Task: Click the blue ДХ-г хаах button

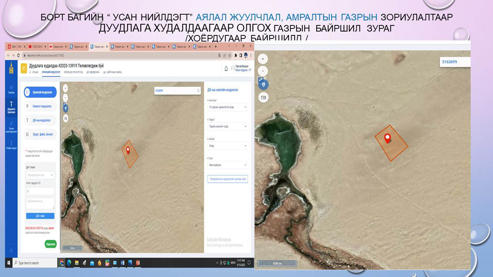Action: (x=40, y=216)
